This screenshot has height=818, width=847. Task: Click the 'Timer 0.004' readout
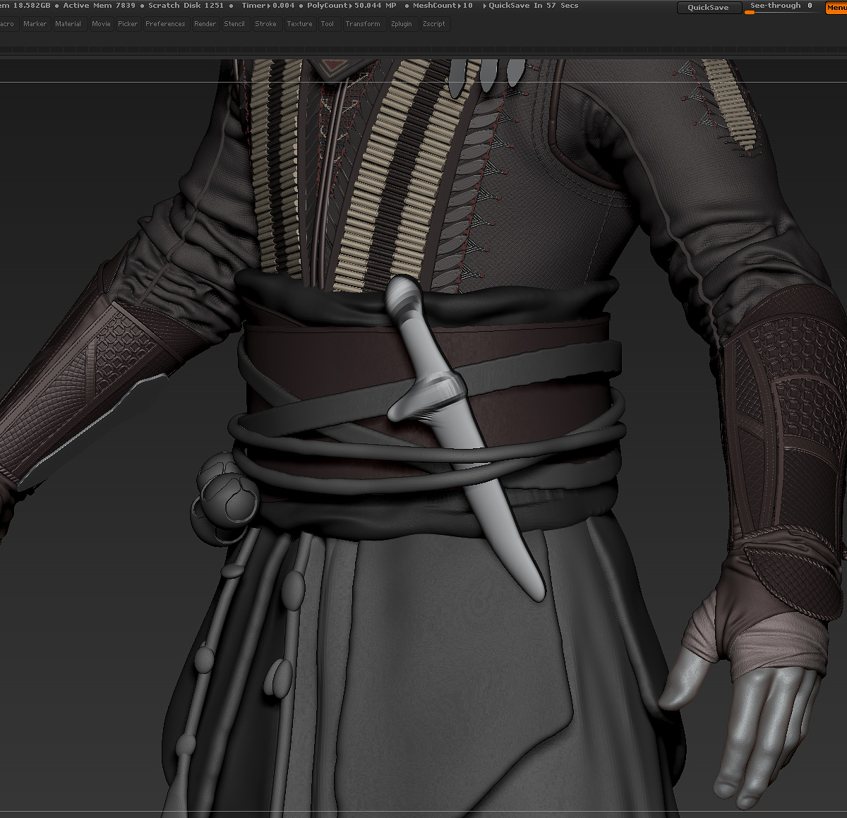[x=268, y=6]
